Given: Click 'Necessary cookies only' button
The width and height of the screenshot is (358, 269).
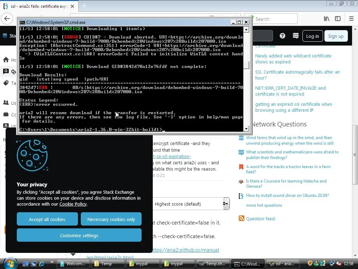Looking at the screenshot, I should coord(111,219).
